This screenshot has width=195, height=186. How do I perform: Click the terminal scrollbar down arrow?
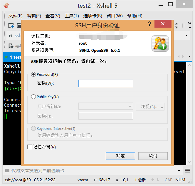(x=189, y=162)
